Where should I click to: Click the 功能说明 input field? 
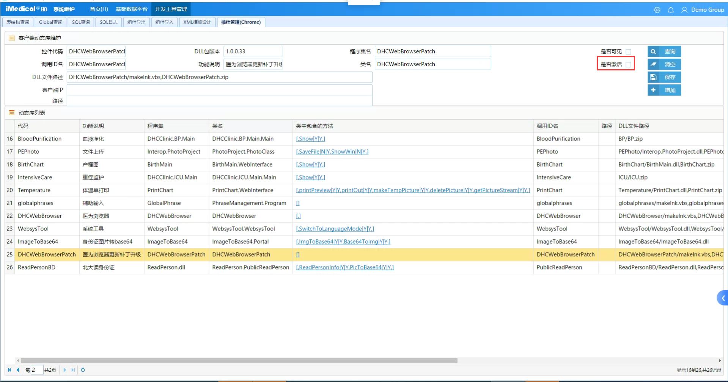pos(253,64)
